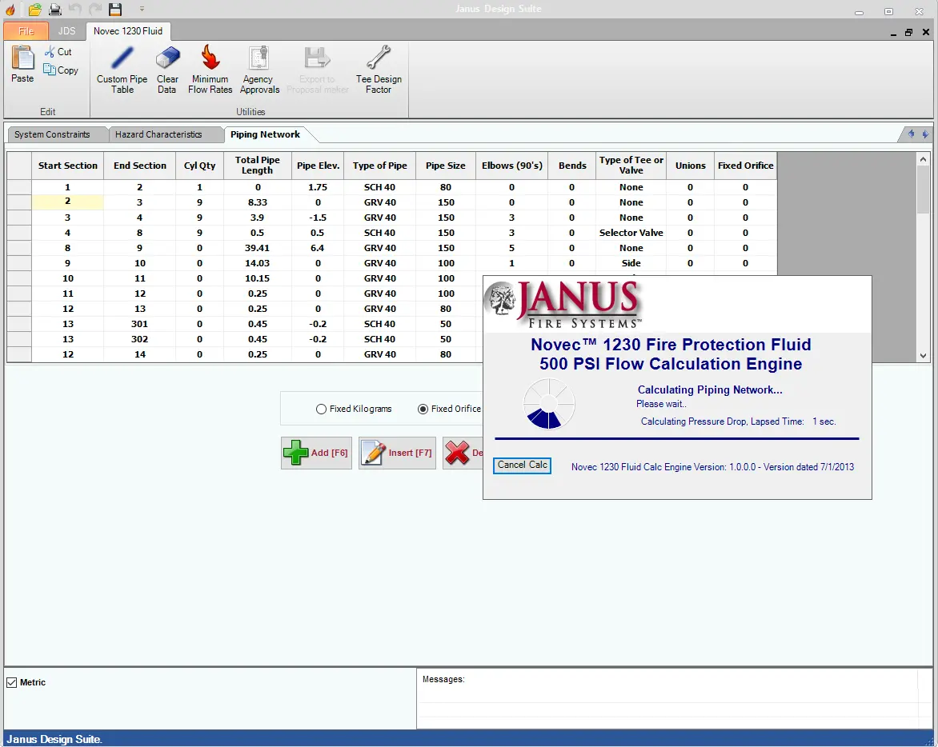Click the End Section column header
This screenshot has height=747, width=938.
pyautogui.click(x=140, y=166)
